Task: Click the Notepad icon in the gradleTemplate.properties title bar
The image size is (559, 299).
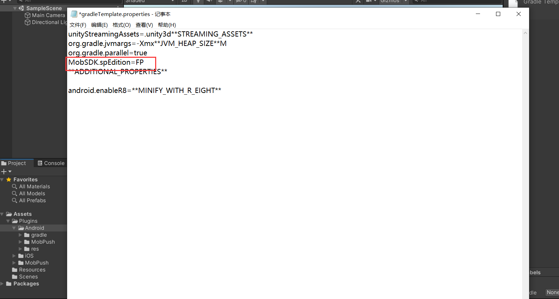Action: 74,14
